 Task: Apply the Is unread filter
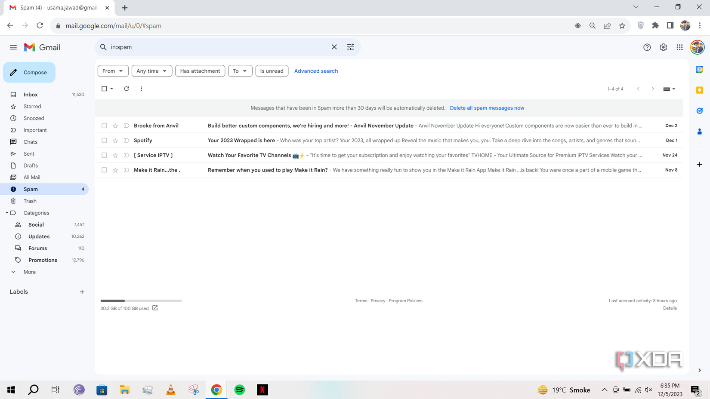pos(272,71)
